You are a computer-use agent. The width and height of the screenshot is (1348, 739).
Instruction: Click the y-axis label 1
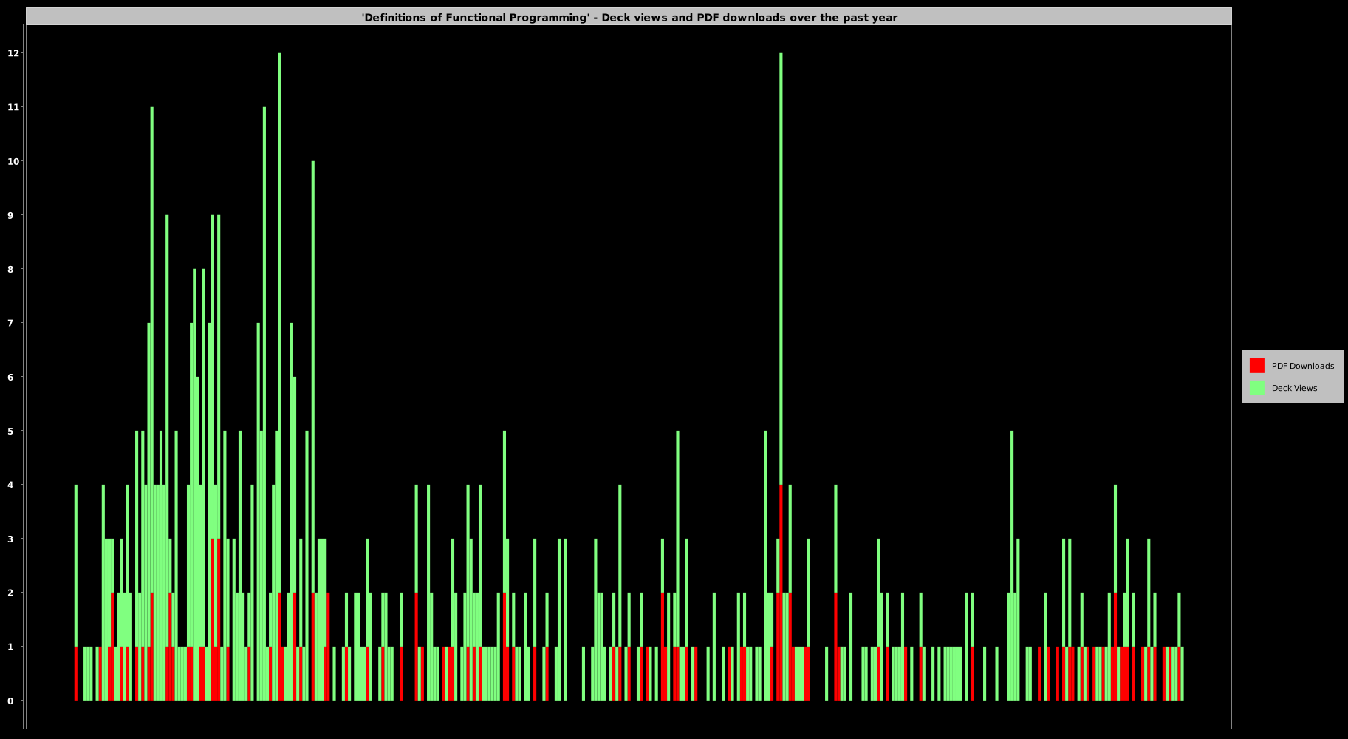pyautogui.click(x=10, y=647)
